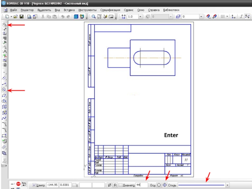Viewport: 252px width, 189px height.
Task: Click the Auto-create object icon
Action: tap(24, 184)
